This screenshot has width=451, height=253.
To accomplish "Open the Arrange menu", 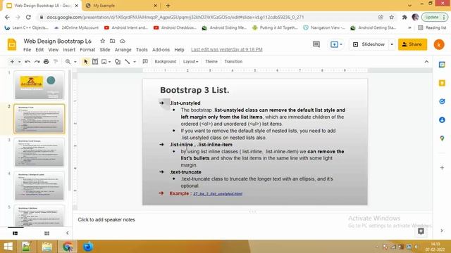I will [x=123, y=50].
